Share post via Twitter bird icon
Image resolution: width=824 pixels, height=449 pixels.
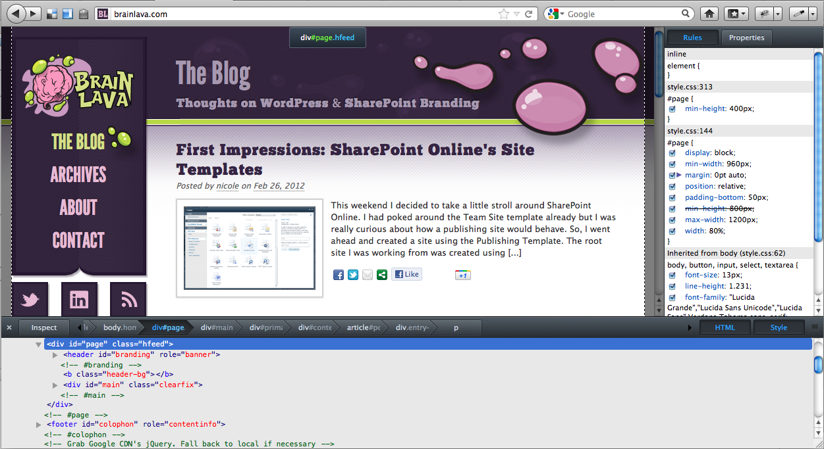click(353, 275)
